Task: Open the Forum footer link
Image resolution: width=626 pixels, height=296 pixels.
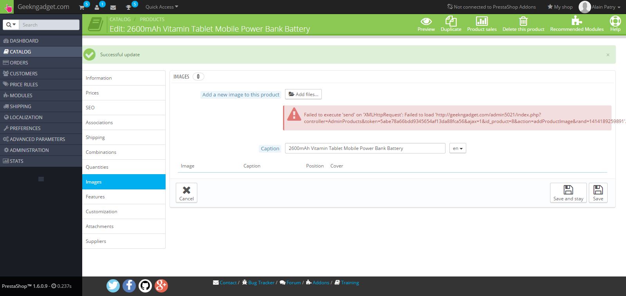Action: pyautogui.click(x=290, y=283)
